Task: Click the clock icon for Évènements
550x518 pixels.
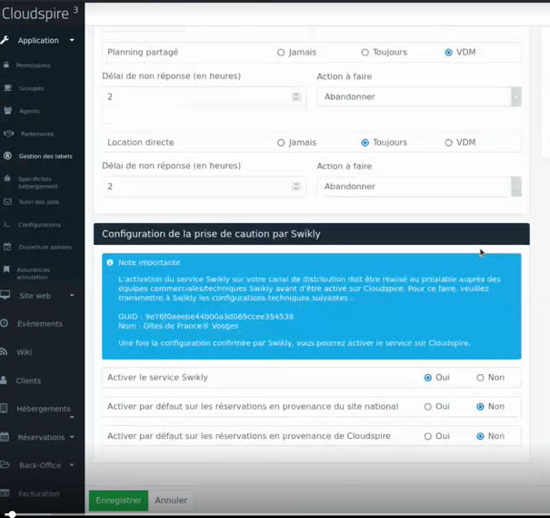Action: point(4,323)
